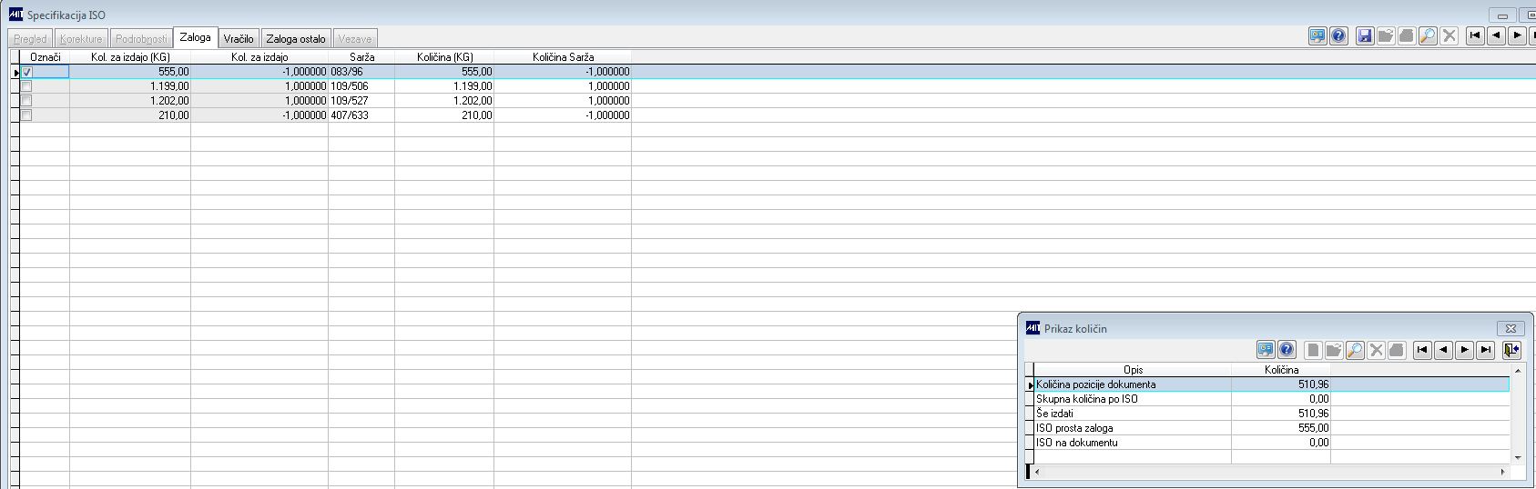The width and height of the screenshot is (1536, 489).
Task: Open the help question-mark icon in main toolbar
Action: point(1338,36)
